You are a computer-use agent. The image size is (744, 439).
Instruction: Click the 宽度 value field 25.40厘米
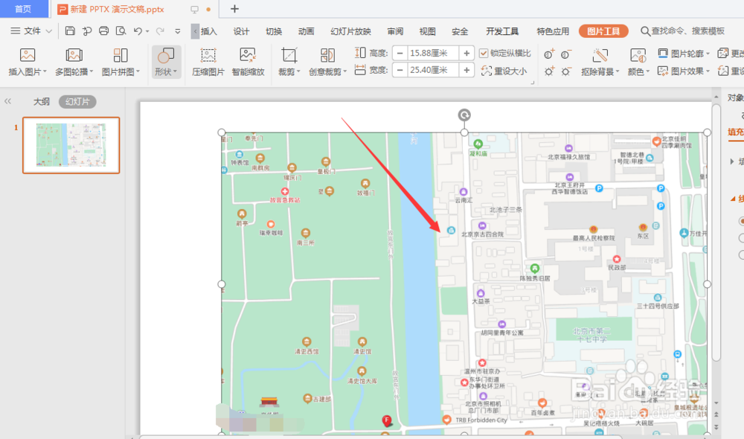click(x=433, y=70)
